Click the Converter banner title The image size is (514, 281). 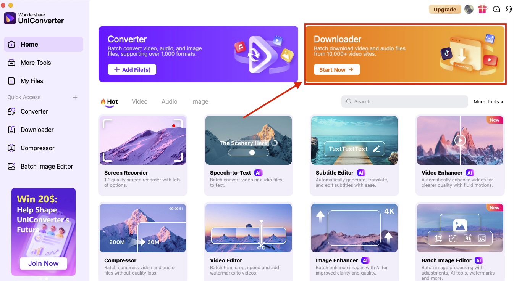pos(127,39)
